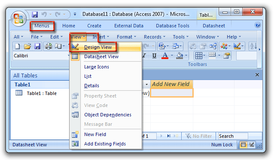Screen dimensions: 274x160
Task: Click the Microsoft Office Access Help question icon
Action: click(x=258, y=25)
